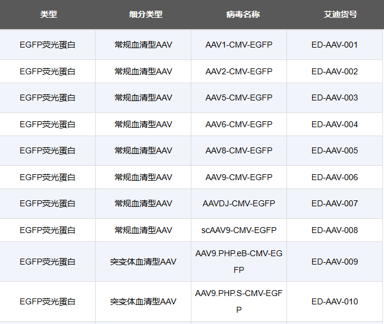Screen dimensions: 384x324
Task: Select the AAVDJ-CMV-EGFP cell
Action: click(x=239, y=203)
